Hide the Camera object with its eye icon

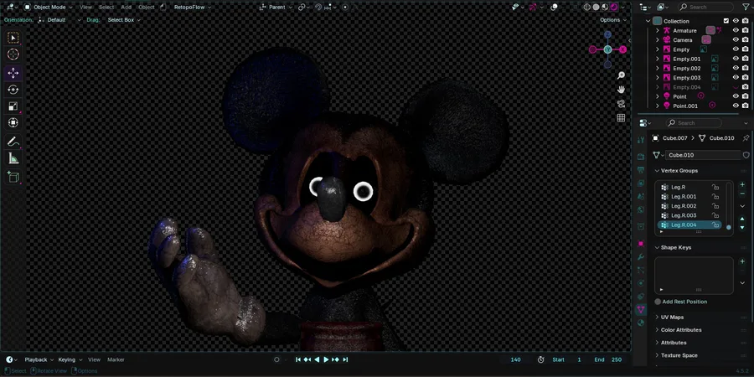point(736,40)
